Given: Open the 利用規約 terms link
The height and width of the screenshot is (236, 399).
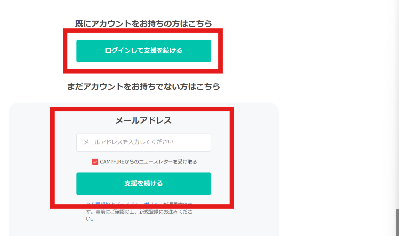Looking at the screenshot, I should coord(101,204).
